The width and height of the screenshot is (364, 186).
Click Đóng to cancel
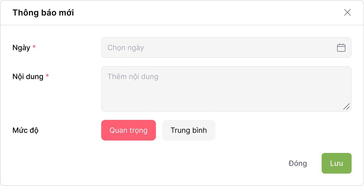[x=297, y=163]
